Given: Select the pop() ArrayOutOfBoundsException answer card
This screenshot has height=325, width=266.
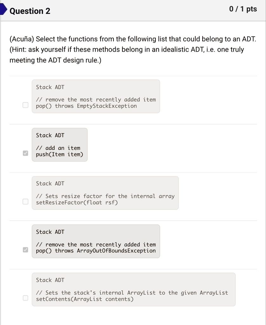Looking at the screenshot, I should pyautogui.click(x=96, y=241).
